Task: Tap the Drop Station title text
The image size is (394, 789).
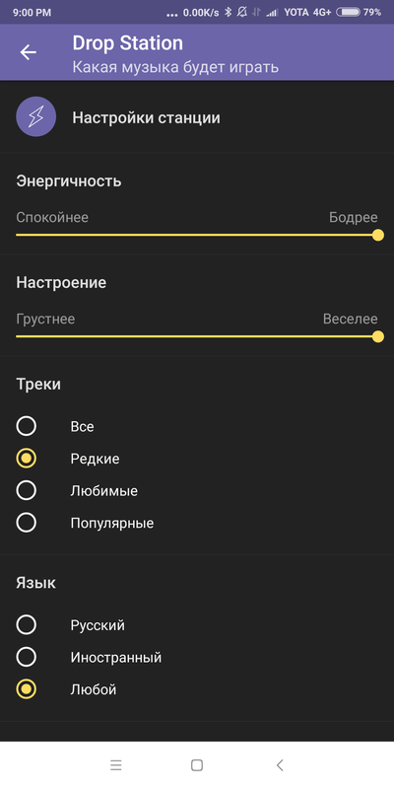Action: 128,43
